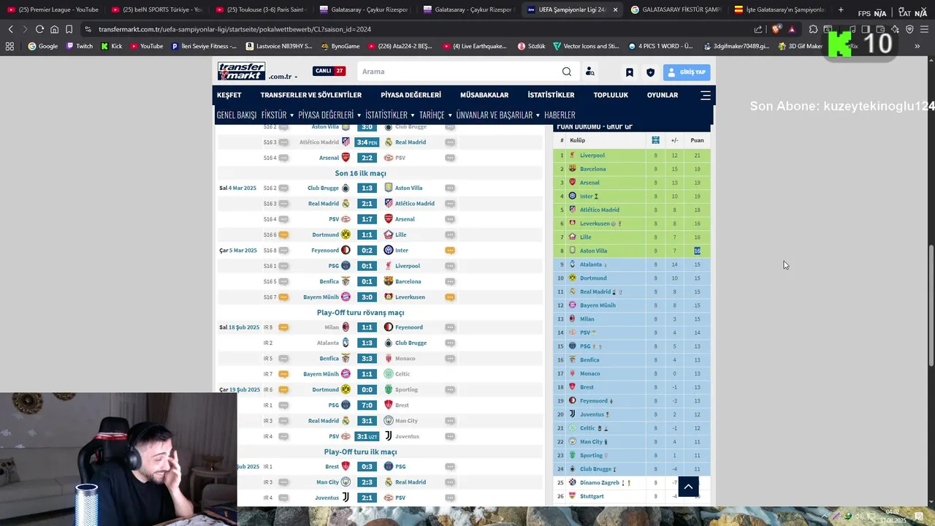
Task: Open the 2:1 Real Madrid–Atlético Madrid result
Action: coord(367,204)
